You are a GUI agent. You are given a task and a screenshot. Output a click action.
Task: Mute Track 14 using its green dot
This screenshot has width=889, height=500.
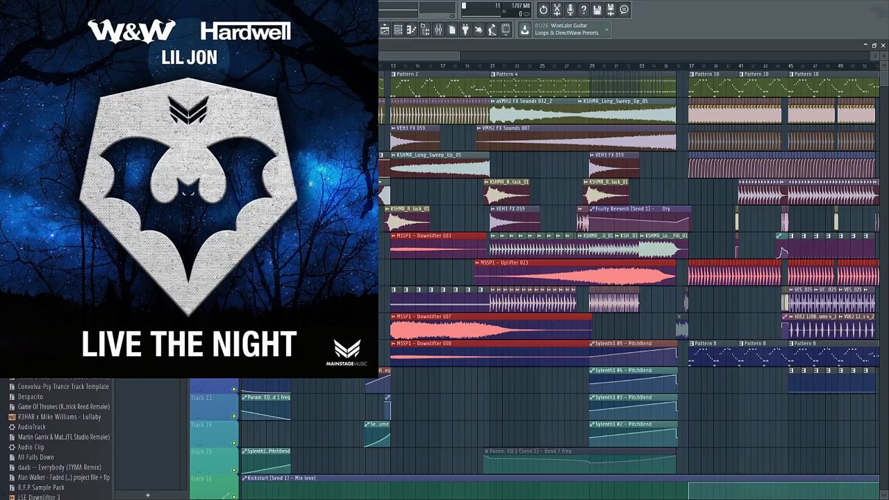pyautogui.click(x=234, y=442)
